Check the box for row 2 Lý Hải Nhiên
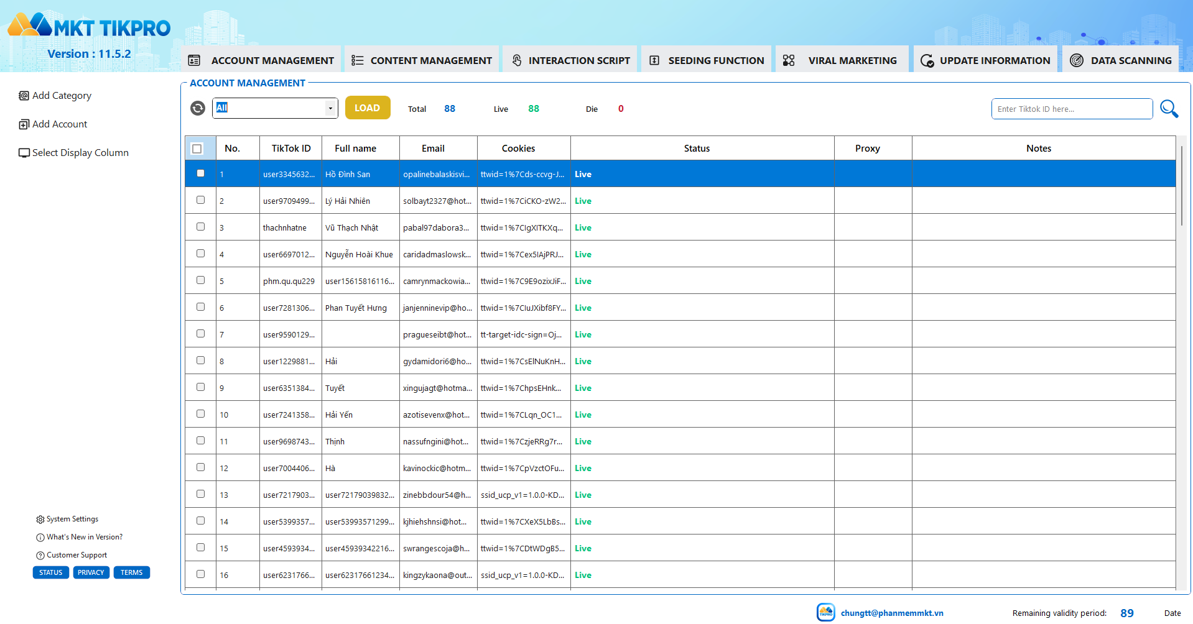The width and height of the screenshot is (1193, 624). 200,200
